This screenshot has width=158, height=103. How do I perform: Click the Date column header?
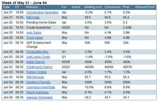click(6, 7)
